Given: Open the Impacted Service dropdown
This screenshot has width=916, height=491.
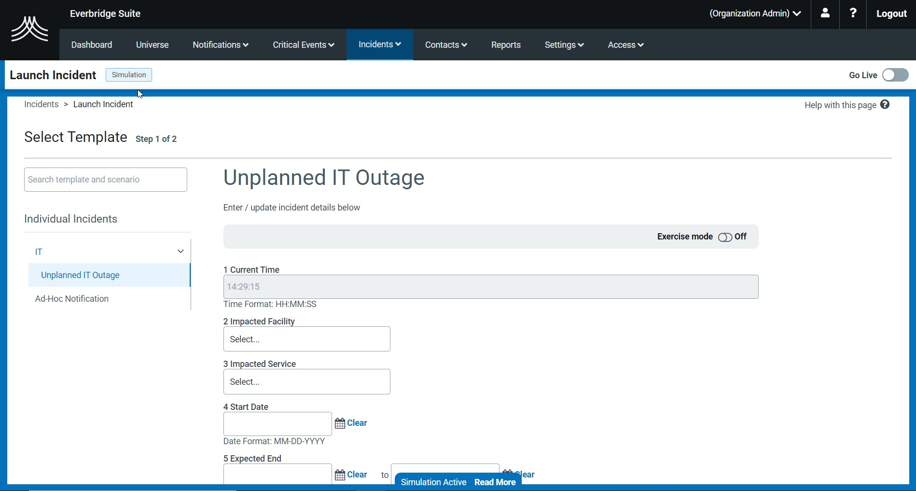Looking at the screenshot, I should click(306, 382).
